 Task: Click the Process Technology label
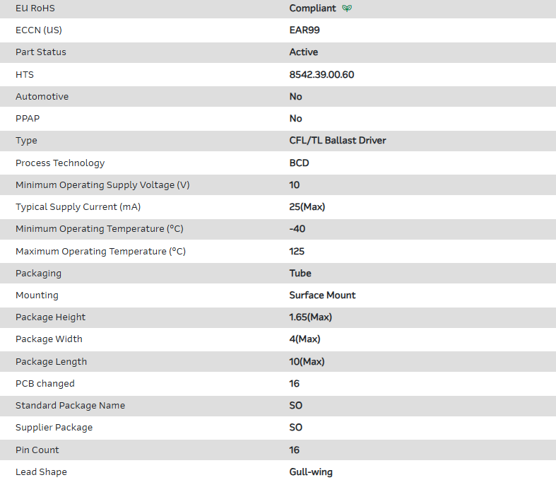(60, 163)
